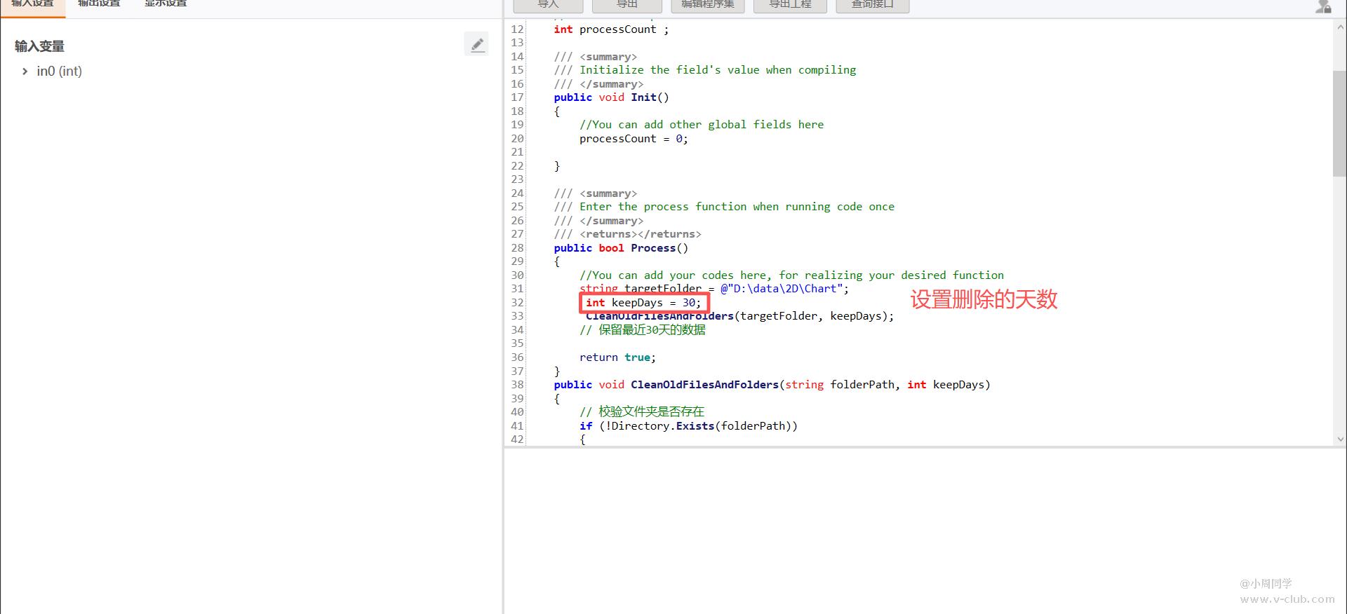Click the 导出 button
1347x614 pixels.
[626, 5]
